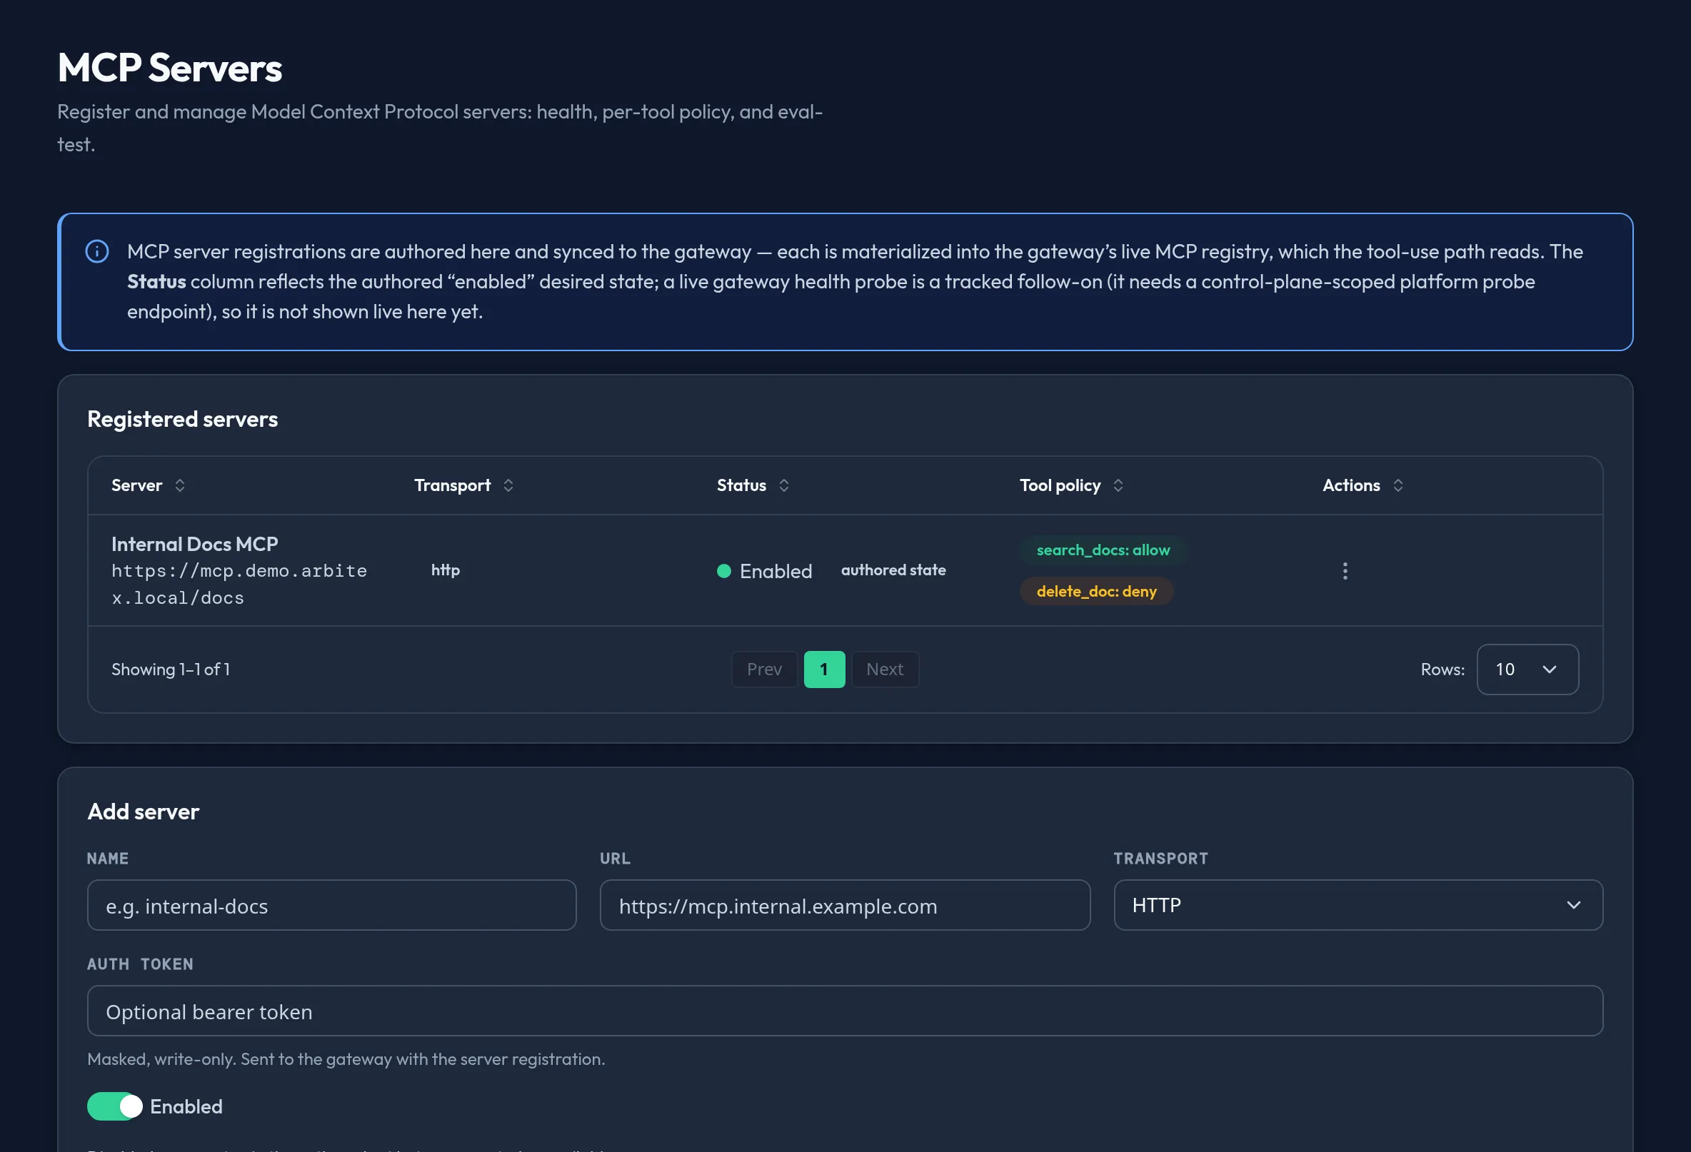Sort by Server column arrows
The height and width of the screenshot is (1152, 1691).
pyautogui.click(x=180, y=485)
